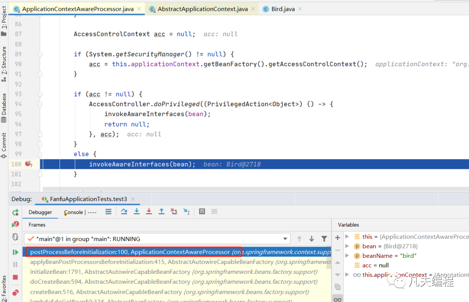
Task: Open Evaluate Expression calculator icon
Action: point(202,211)
